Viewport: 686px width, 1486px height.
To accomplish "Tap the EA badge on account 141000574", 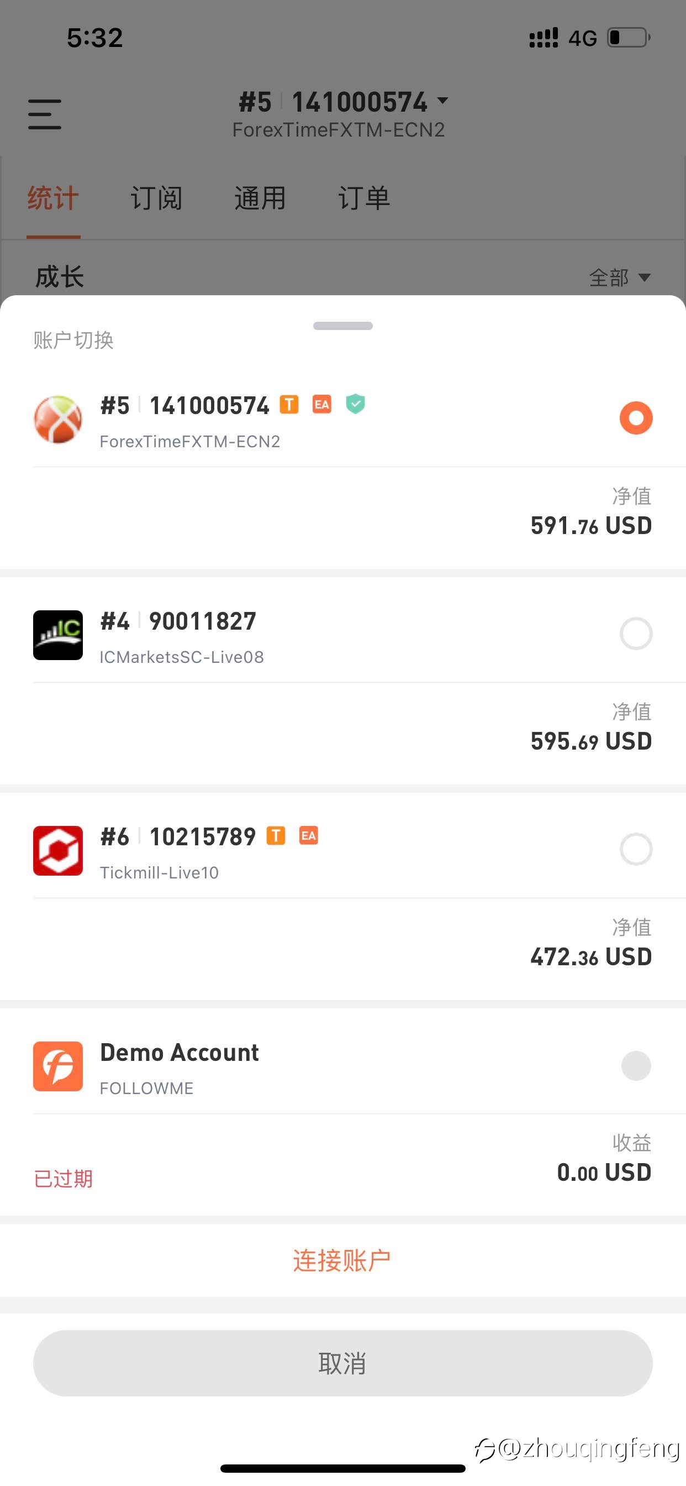I will click(x=321, y=404).
